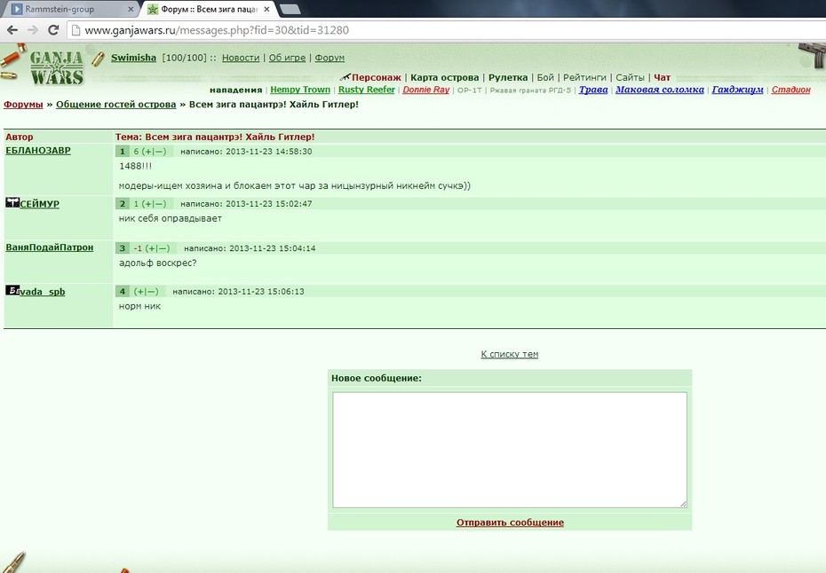Image resolution: width=826 pixels, height=573 pixels.
Task: Open Общение гостей острова breadcrumb
Action: (x=115, y=104)
